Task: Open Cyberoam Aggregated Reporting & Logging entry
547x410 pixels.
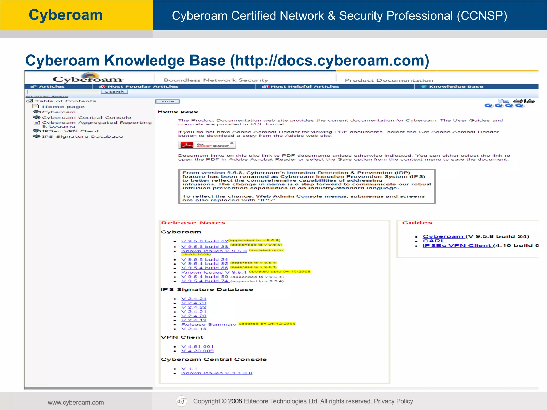Action: pos(97,124)
